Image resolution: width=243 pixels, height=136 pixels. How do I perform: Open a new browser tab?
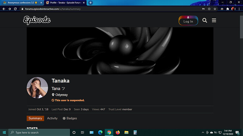91,2
